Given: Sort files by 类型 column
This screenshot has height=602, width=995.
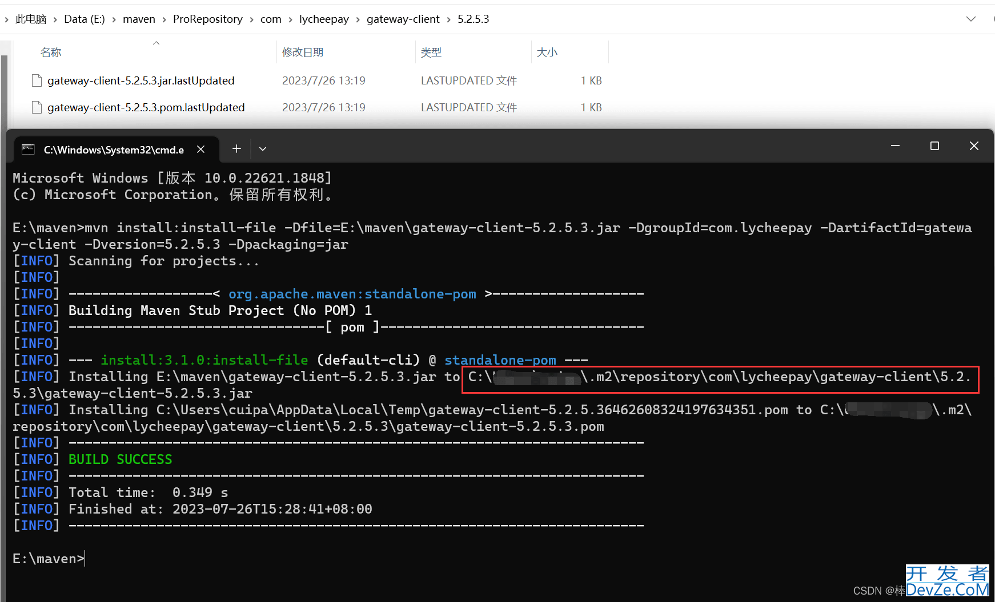Looking at the screenshot, I should point(431,52).
